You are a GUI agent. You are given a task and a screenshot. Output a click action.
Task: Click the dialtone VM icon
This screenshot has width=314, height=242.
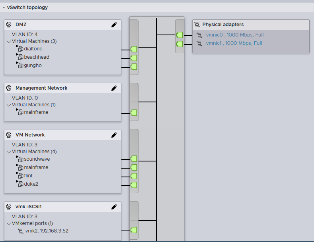(x=20, y=48)
